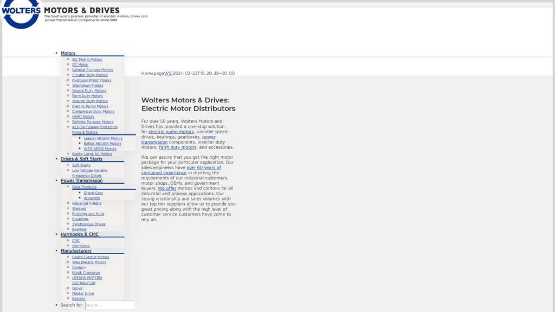Open Master Drive link
Image resolution: width=555 pixels, height=312 pixels.
(x=83, y=294)
